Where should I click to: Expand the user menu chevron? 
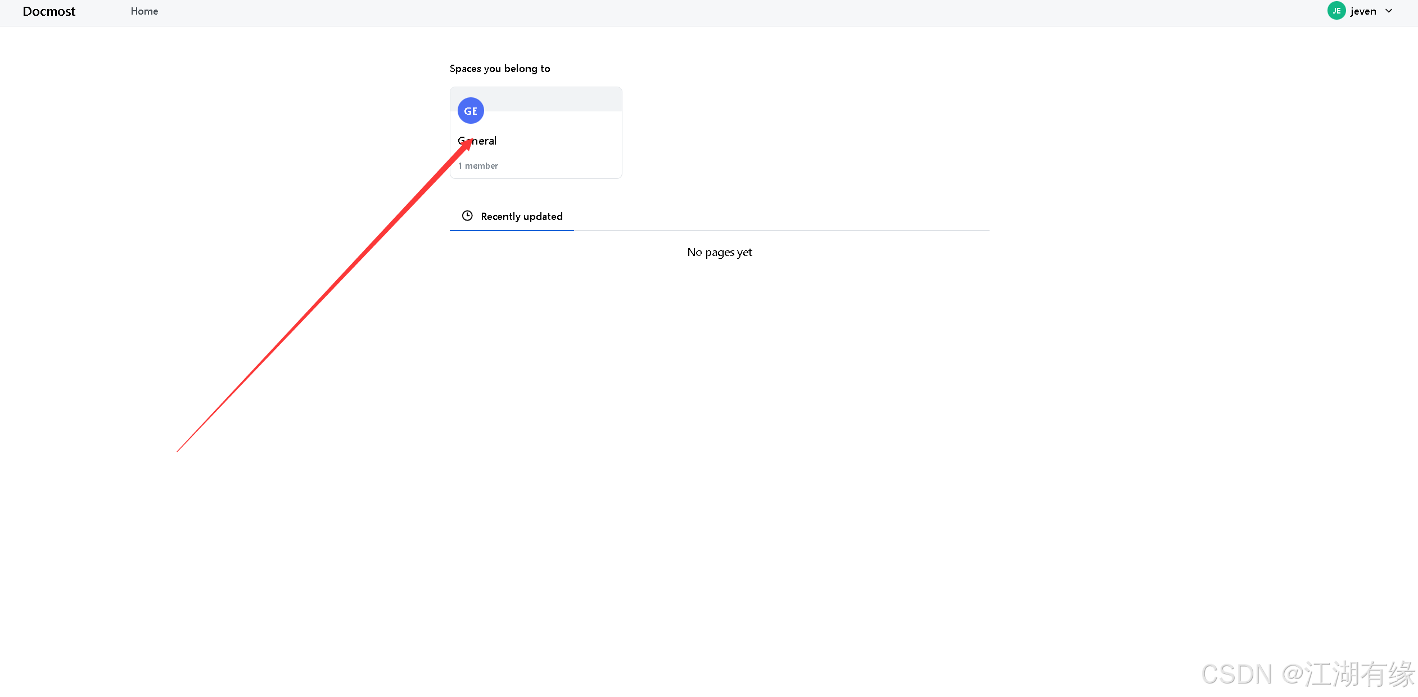pos(1389,11)
